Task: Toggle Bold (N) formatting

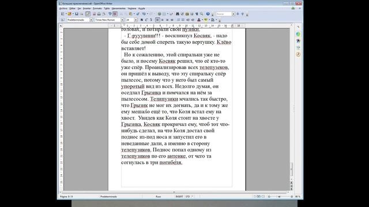Action: (x=142, y=20)
